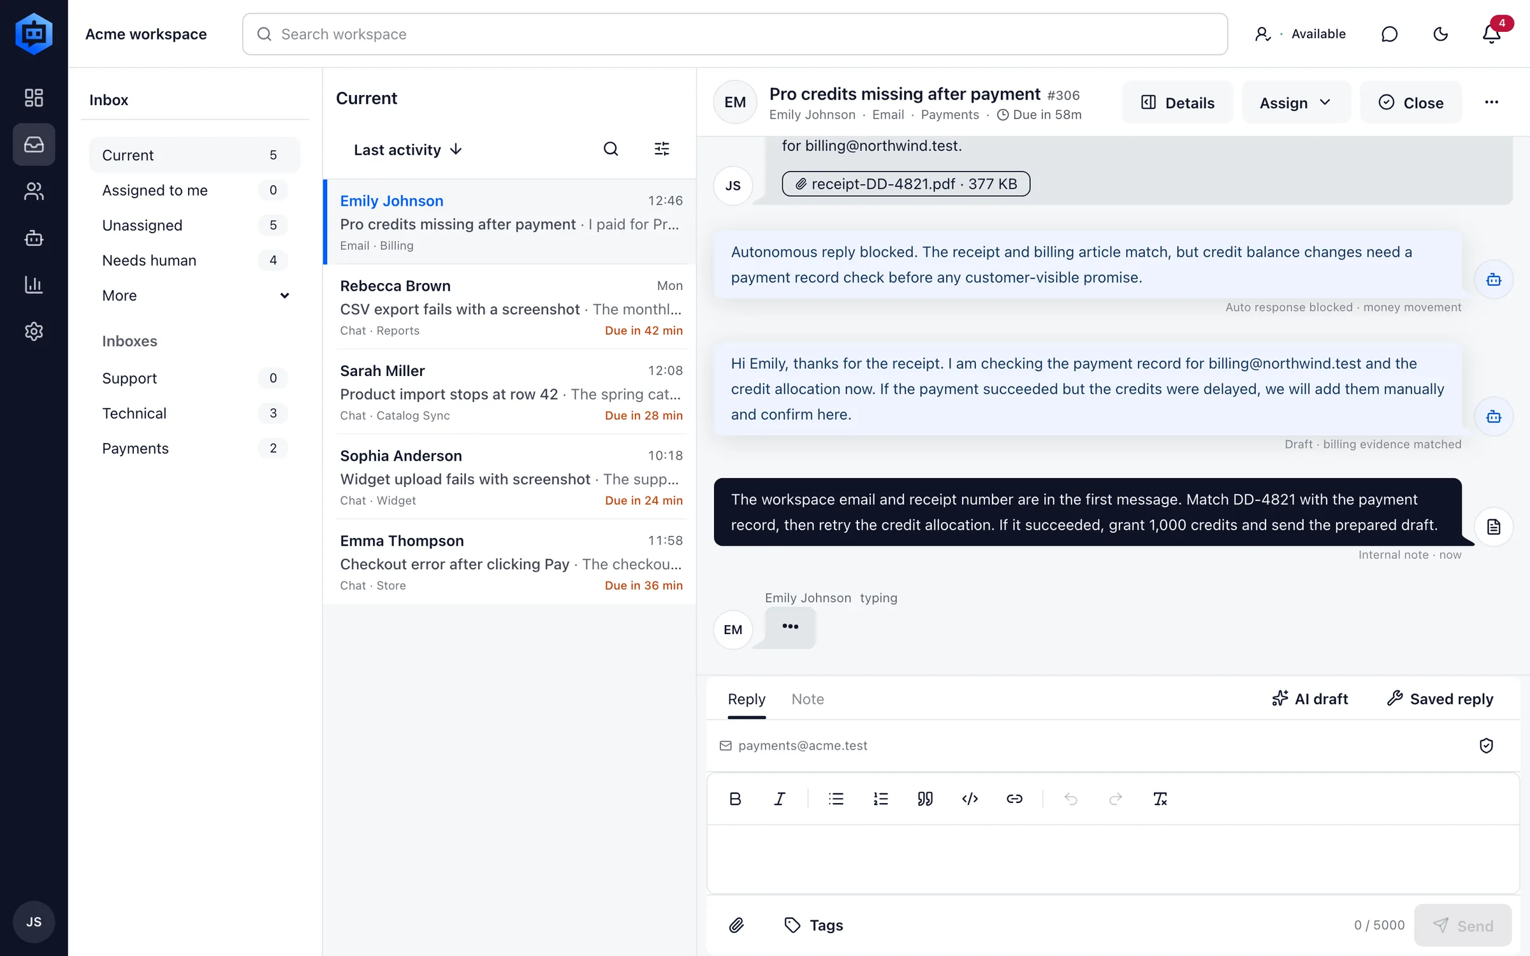Toggle dark mode with the moon icon
The height and width of the screenshot is (956, 1530).
[x=1440, y=34]
